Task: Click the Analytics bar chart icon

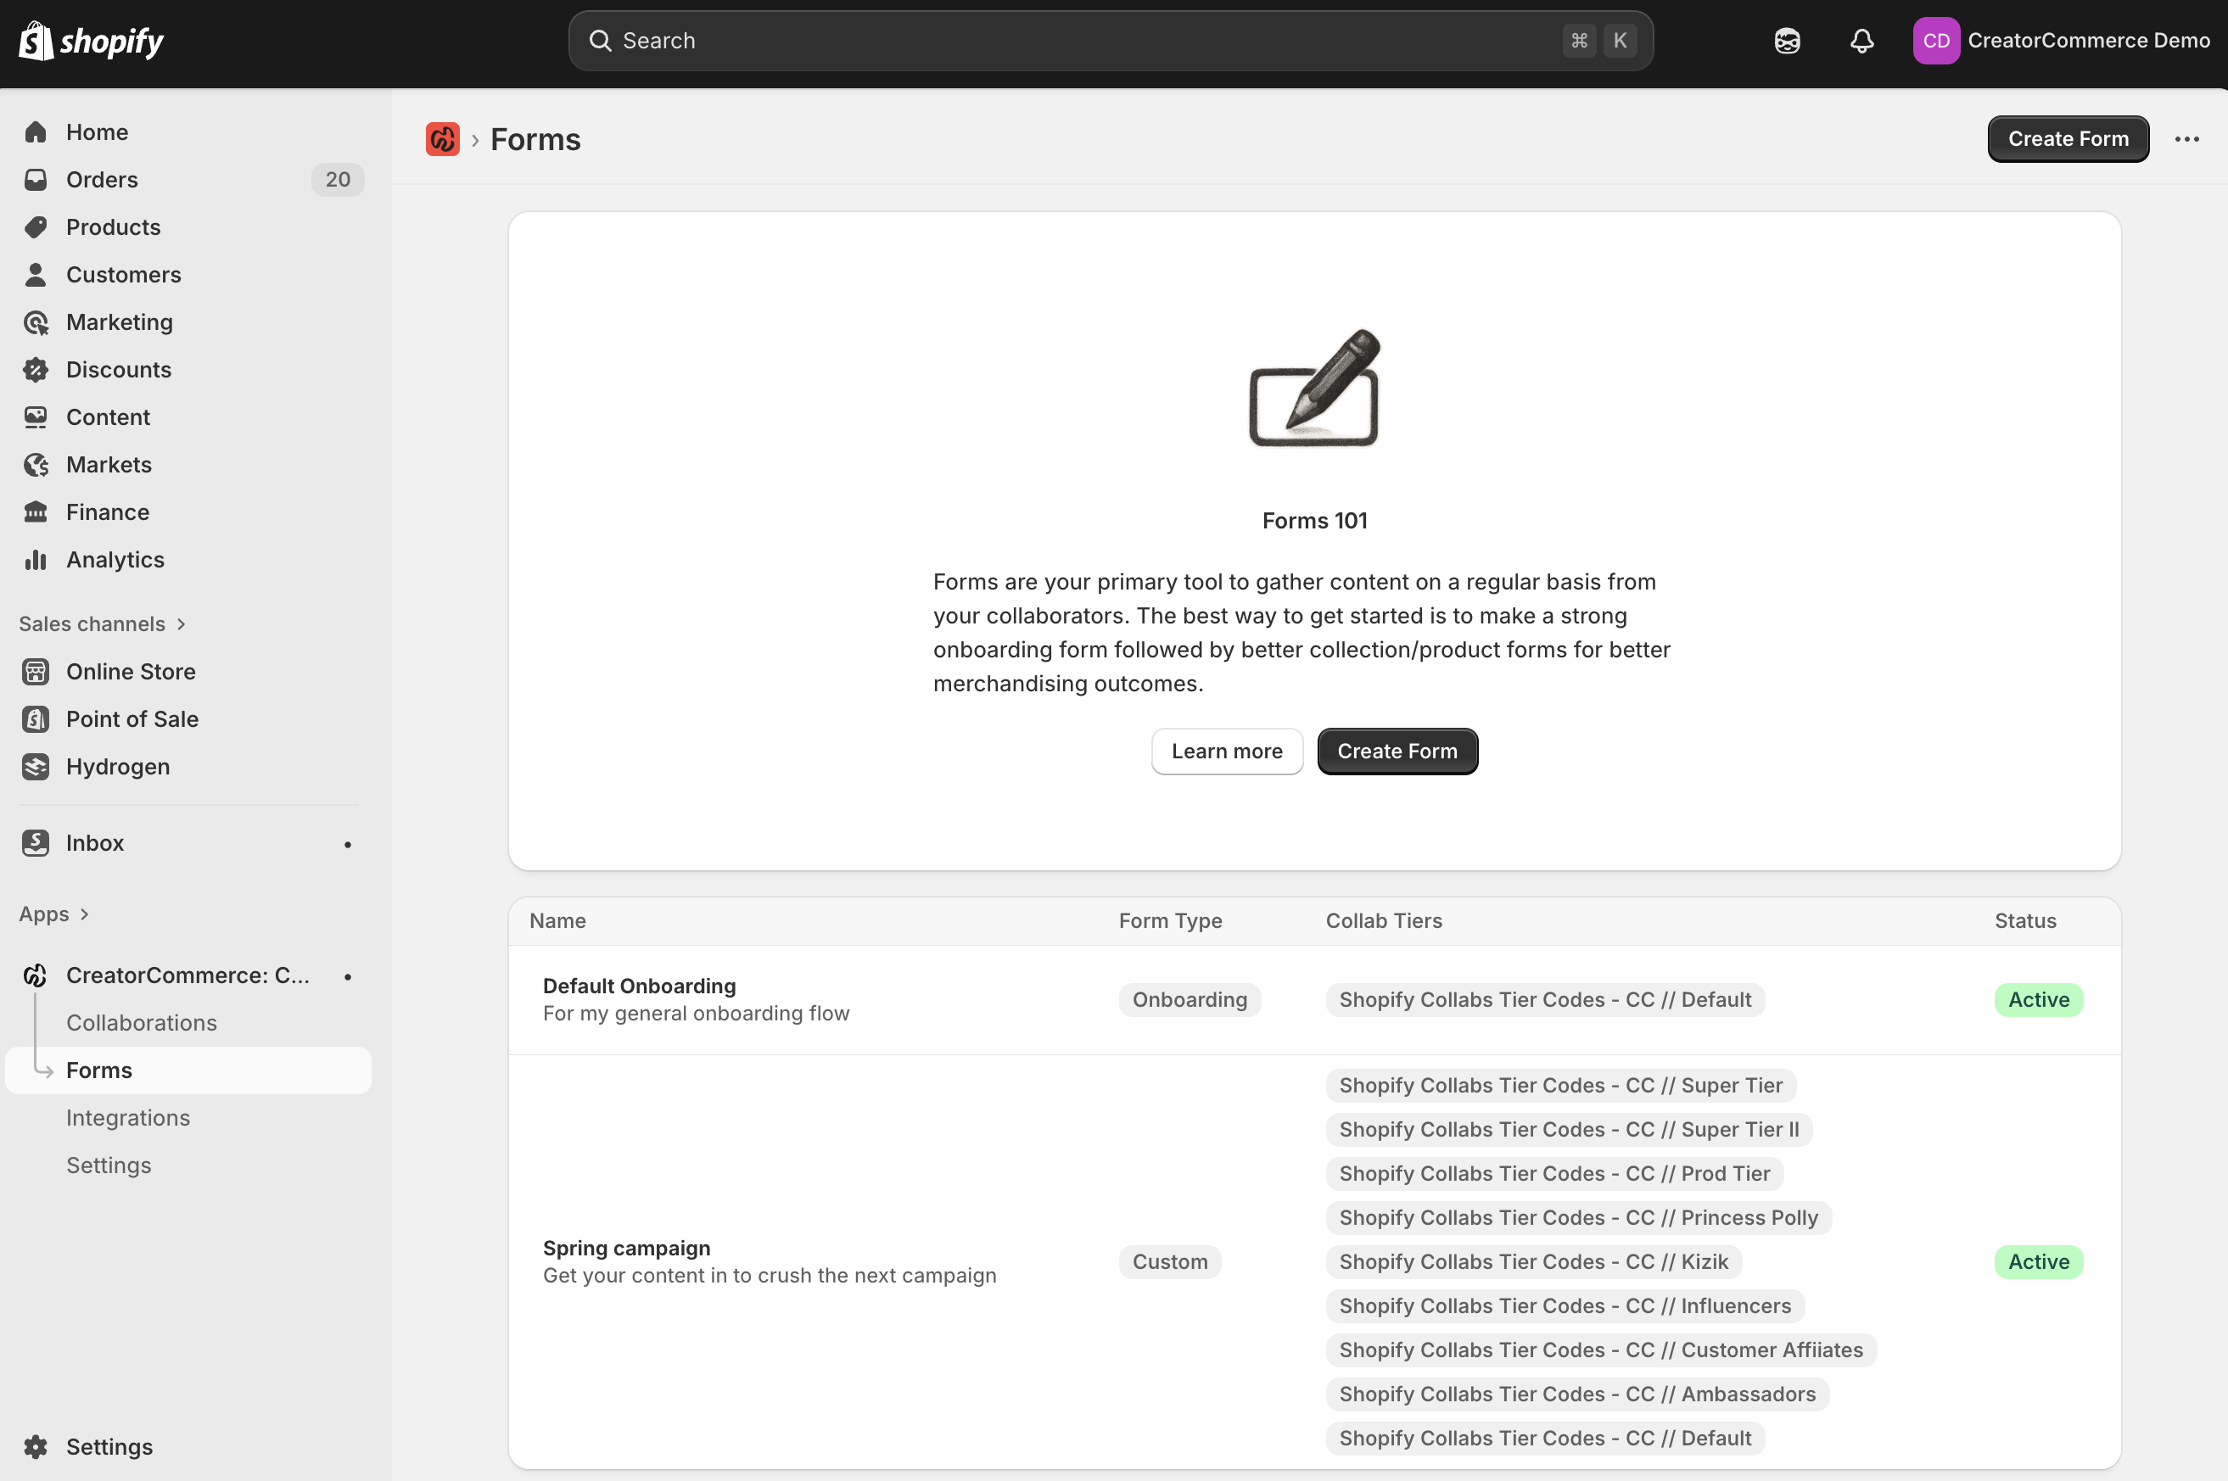Action: (x=36, y=559)
